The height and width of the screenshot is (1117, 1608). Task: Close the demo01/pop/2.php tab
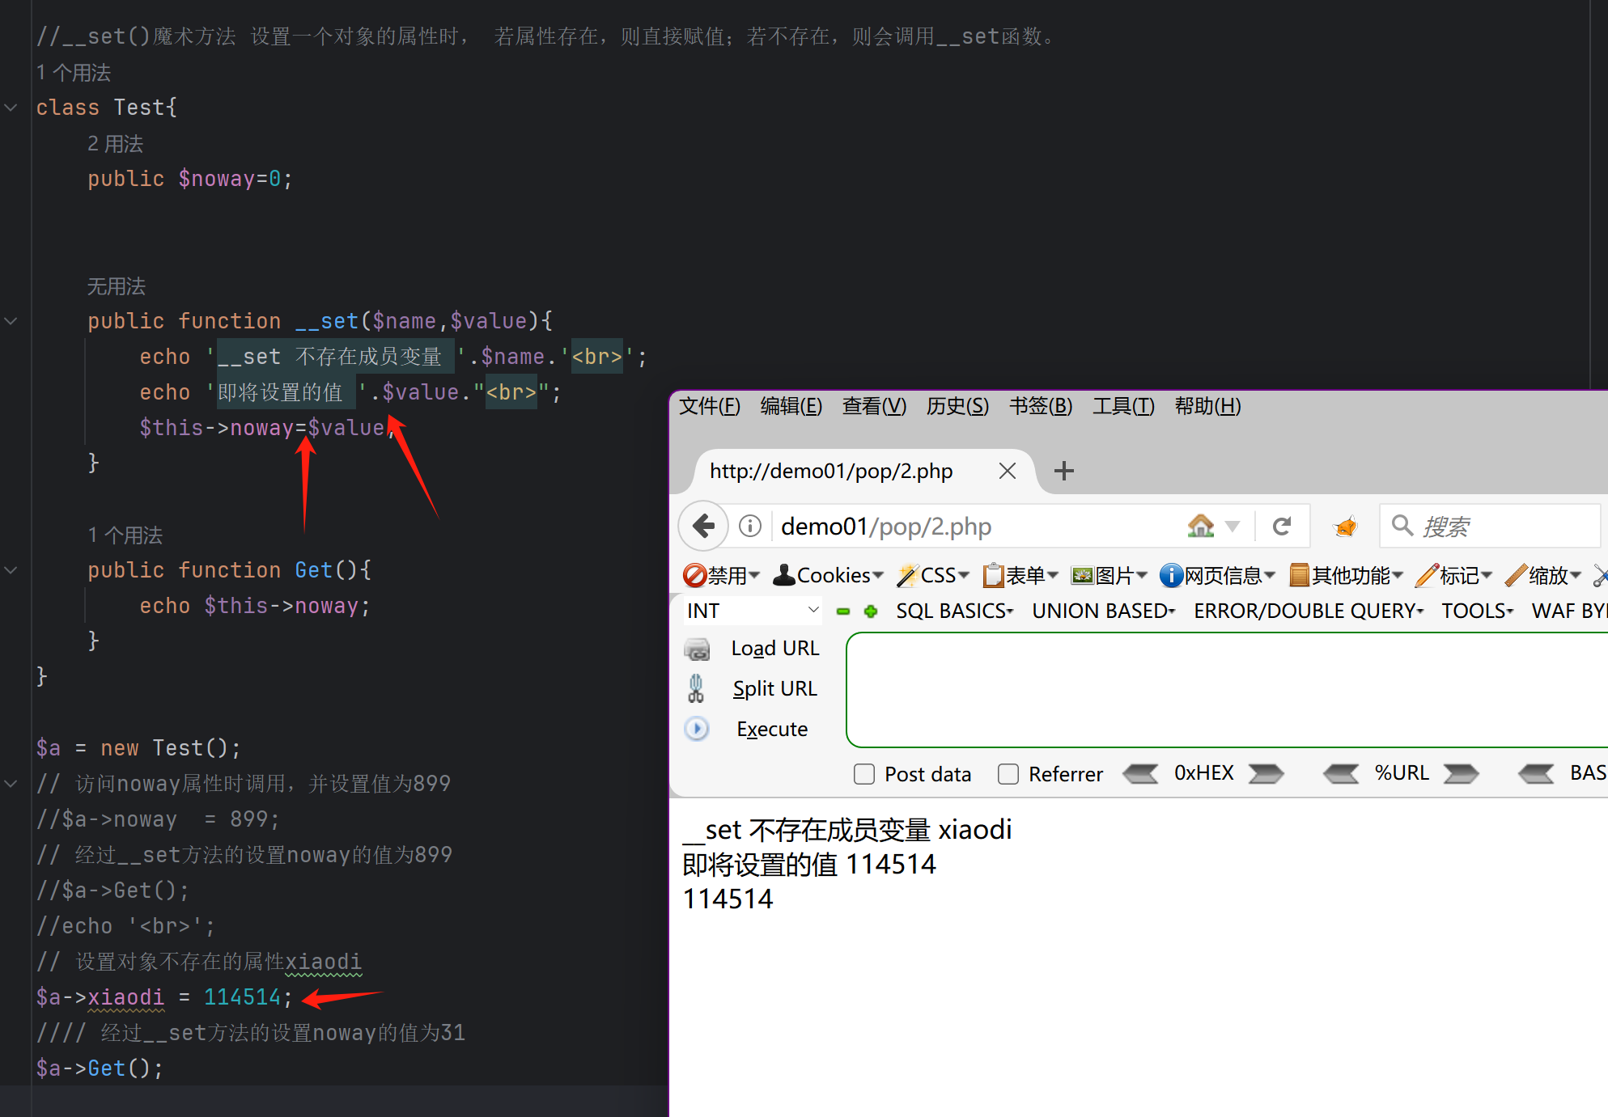click(1007, 471)
